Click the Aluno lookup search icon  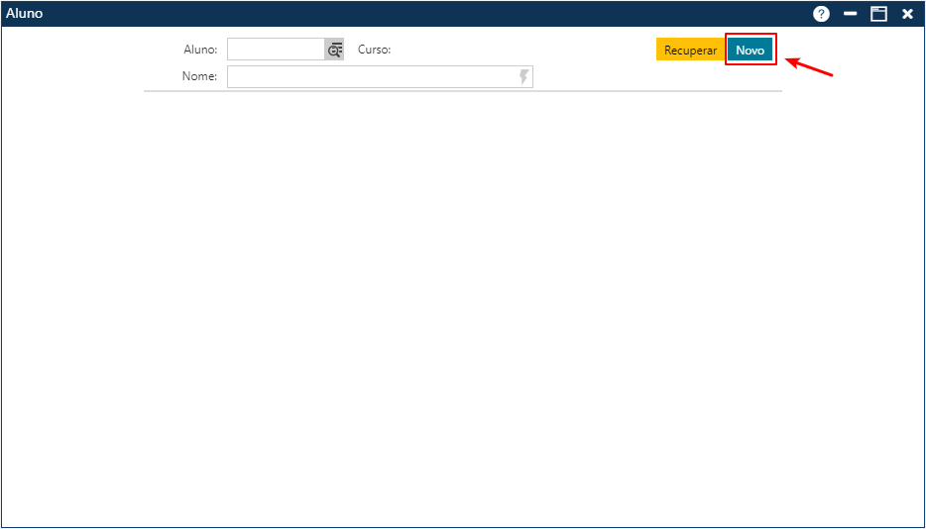coord(334,50)
